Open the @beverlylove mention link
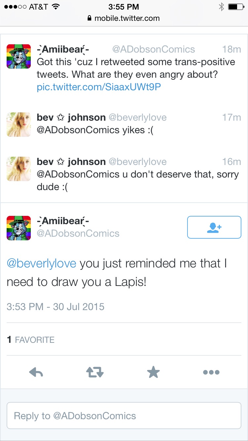This screenshot has width=248, height=441. [41, 263]
